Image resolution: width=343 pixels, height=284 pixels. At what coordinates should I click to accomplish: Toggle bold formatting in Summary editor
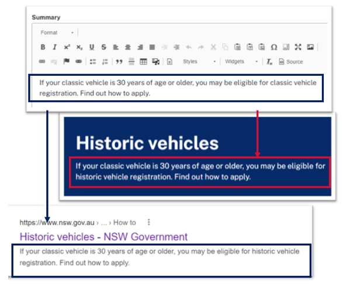[43, 47]
